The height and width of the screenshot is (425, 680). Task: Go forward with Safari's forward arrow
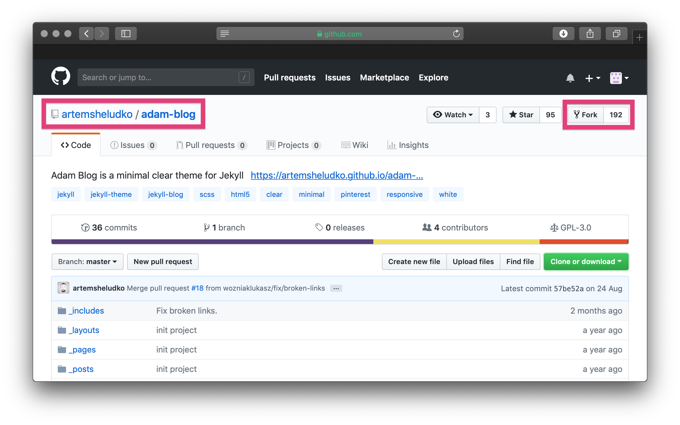click(x=102, y=34)
